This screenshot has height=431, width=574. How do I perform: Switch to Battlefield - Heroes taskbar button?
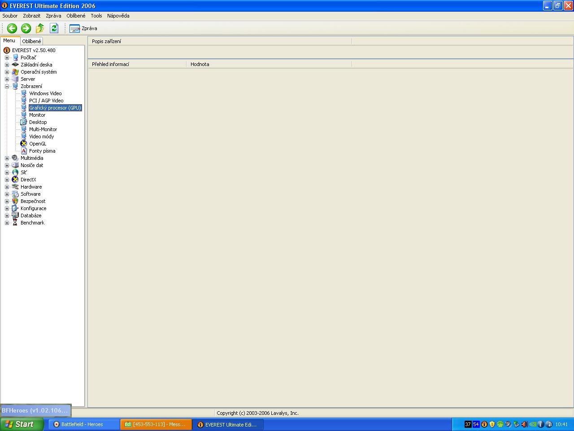pos(84,424)
